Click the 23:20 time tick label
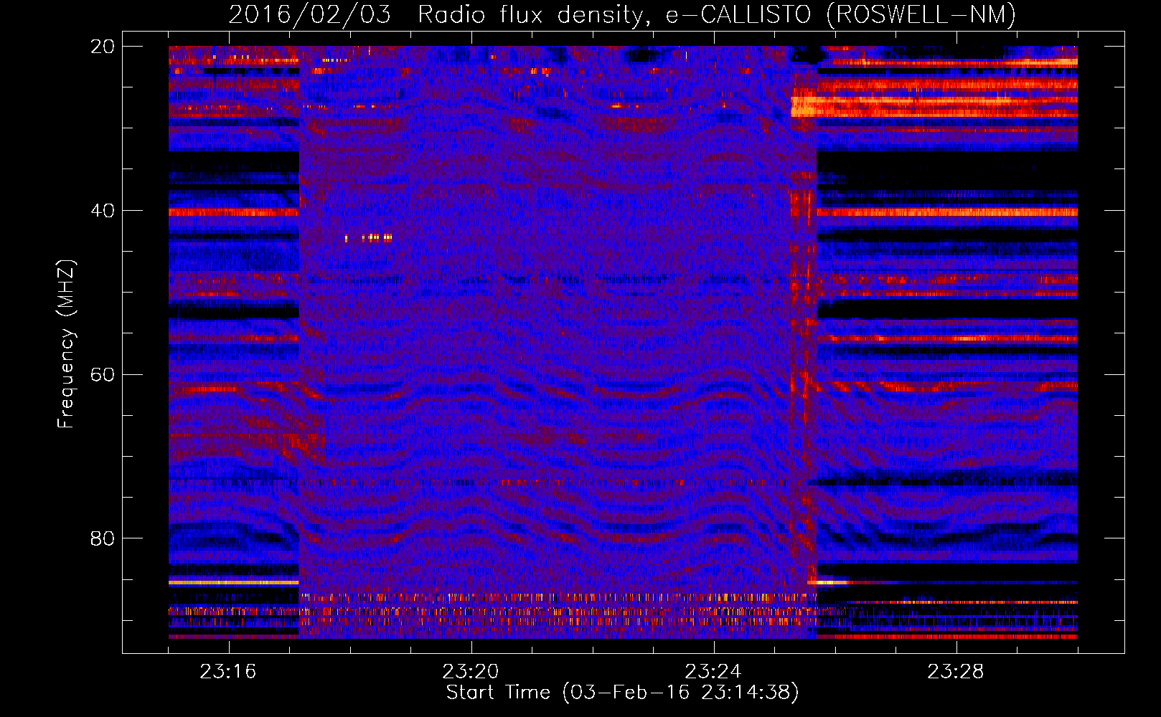The height and width of the screenshot is (717, 1161). click(x=471, y=672)
